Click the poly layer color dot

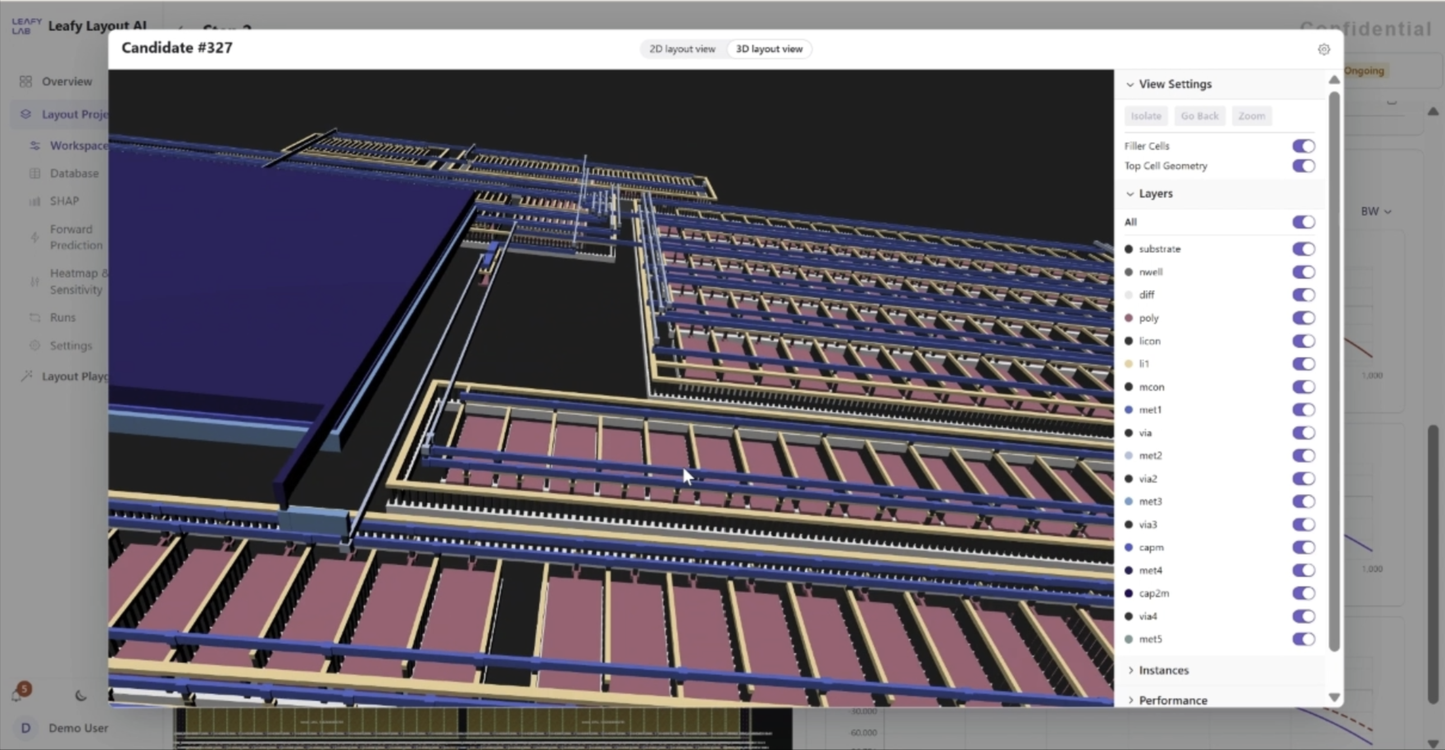(x=1129, y=318)
